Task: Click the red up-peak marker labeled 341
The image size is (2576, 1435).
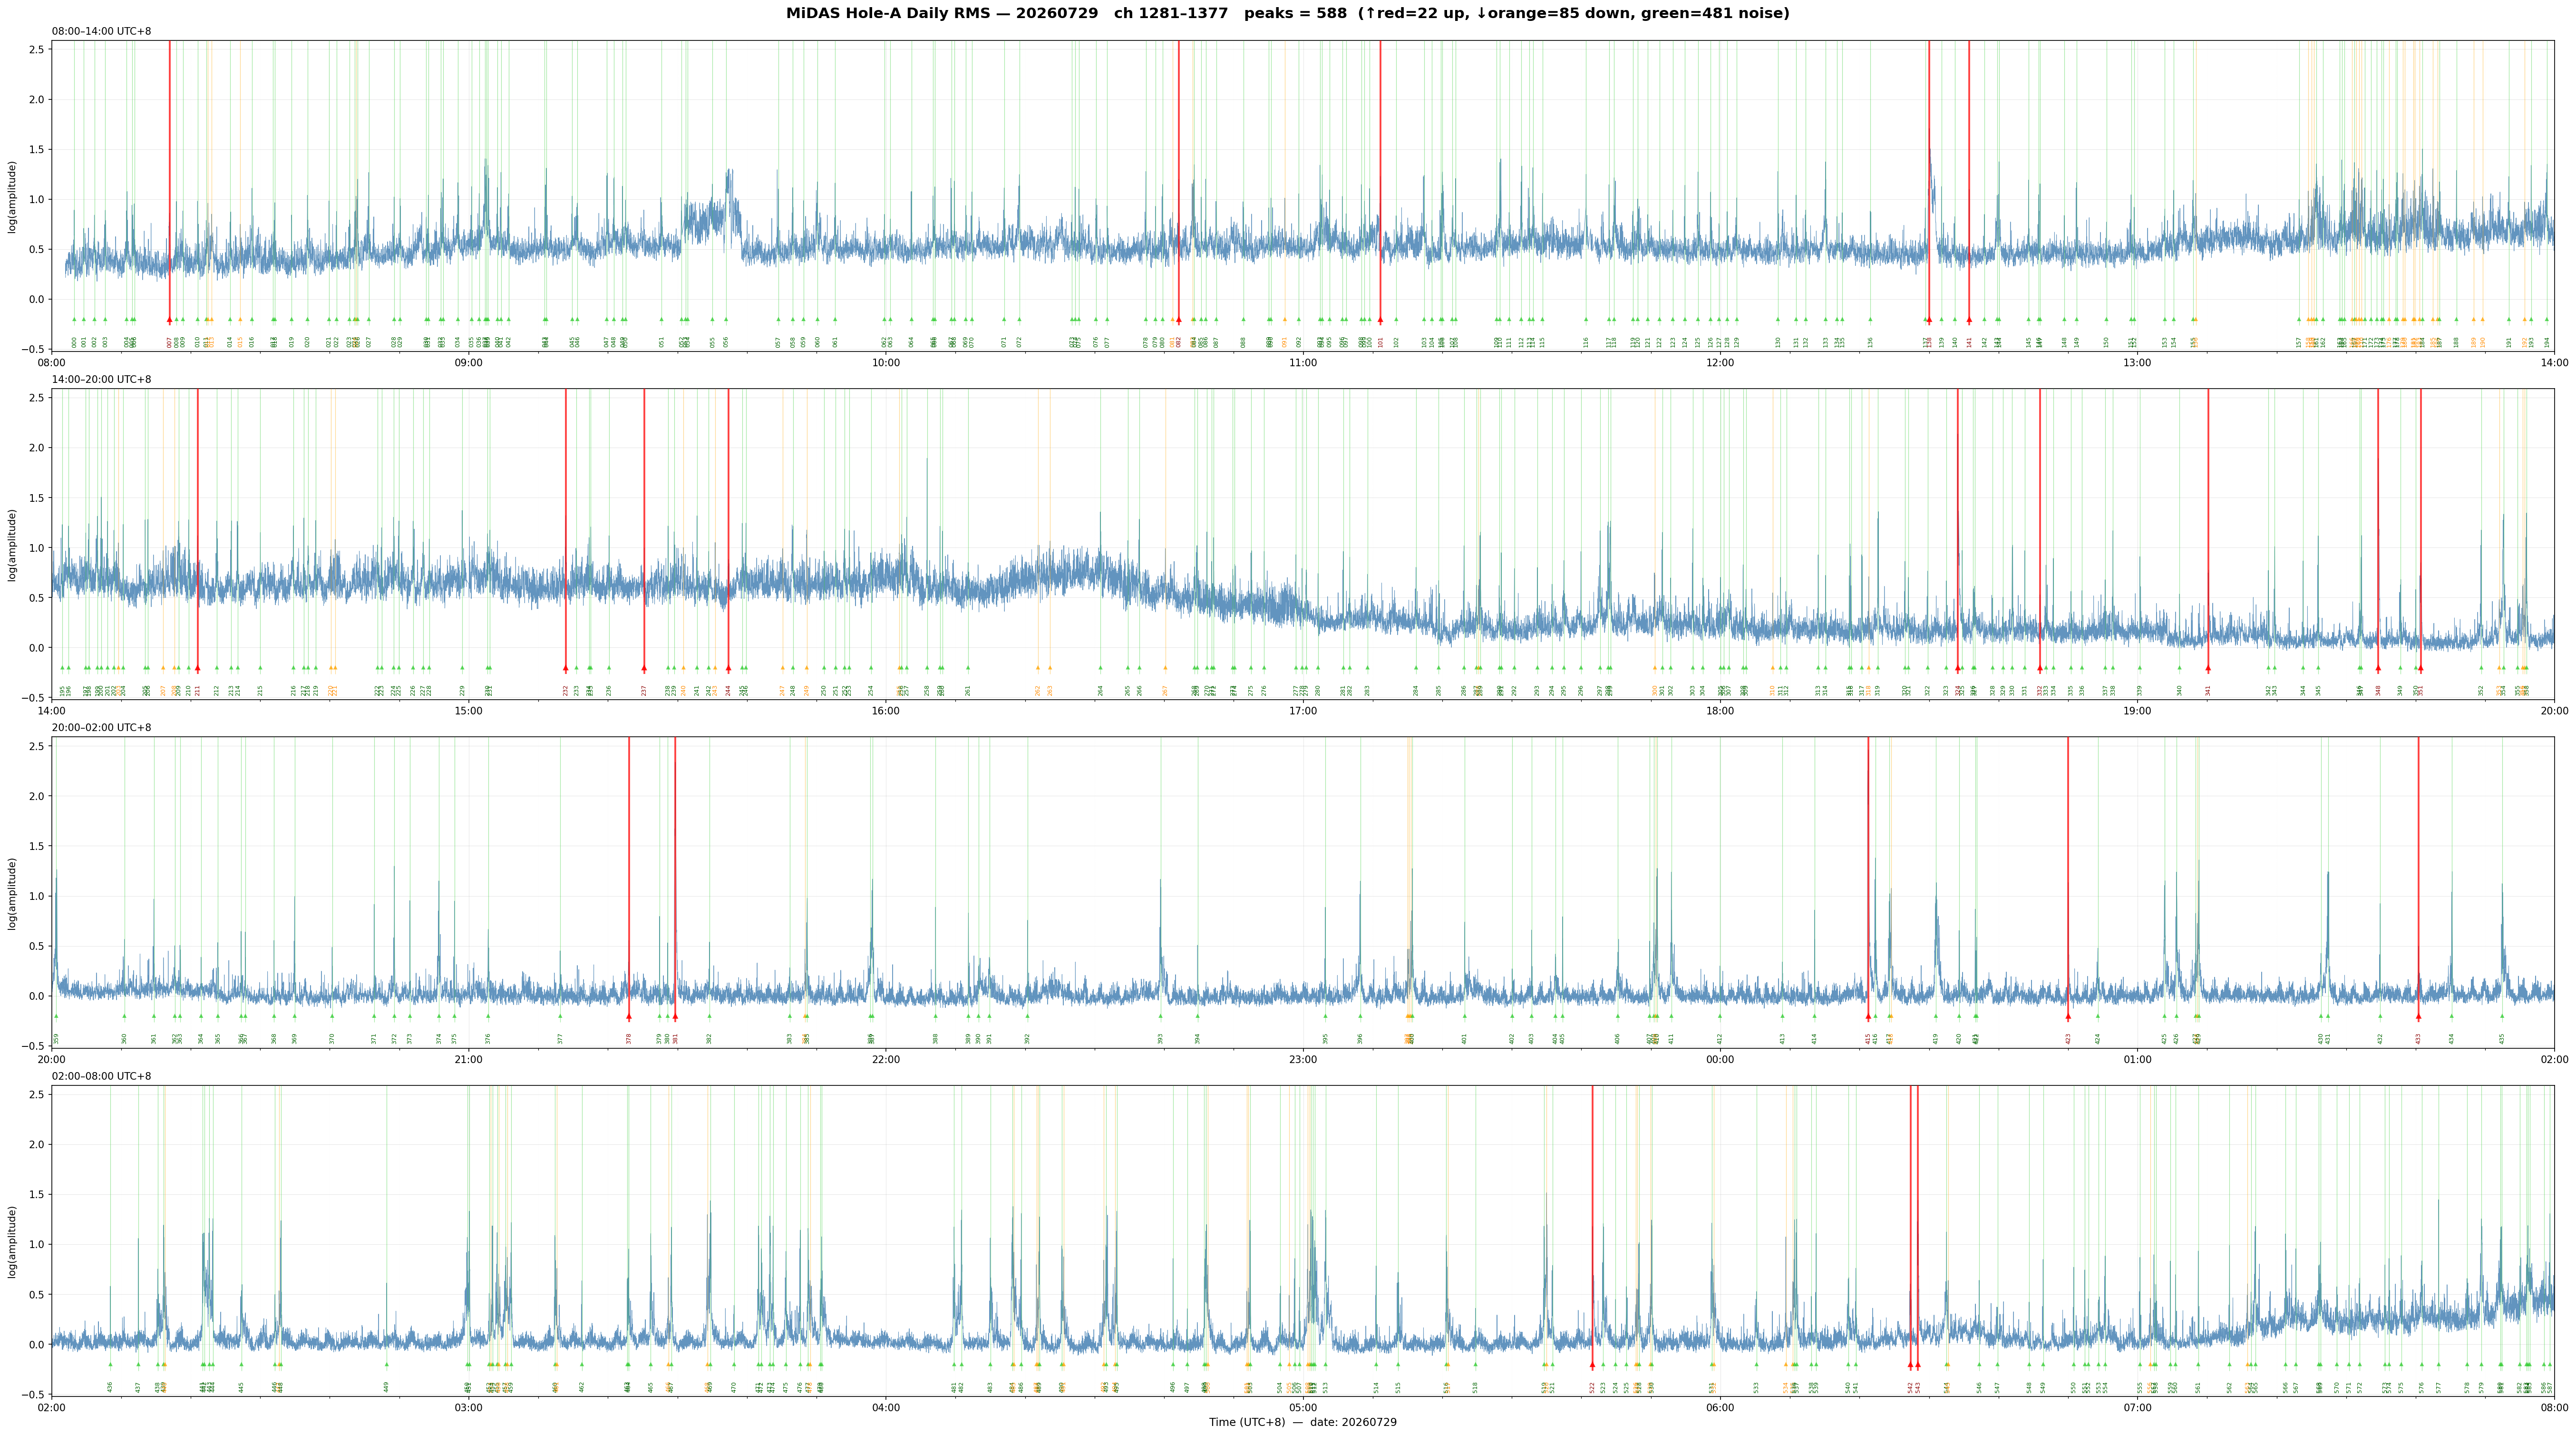Action: tap(2208, 668)
